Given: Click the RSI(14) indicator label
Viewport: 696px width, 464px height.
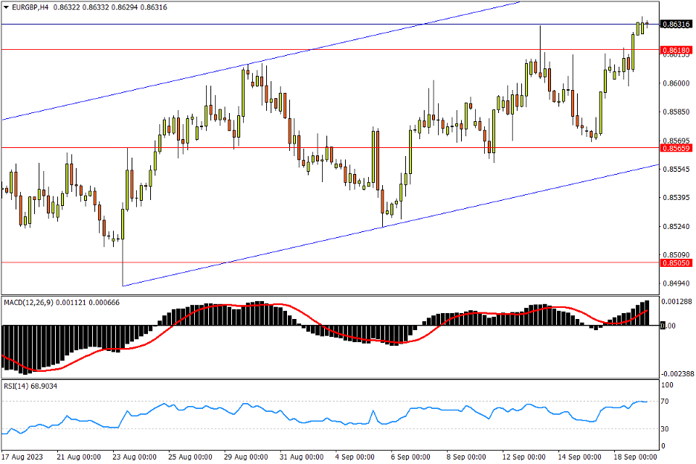Looking at the screenshot, I should pos(17,386).
